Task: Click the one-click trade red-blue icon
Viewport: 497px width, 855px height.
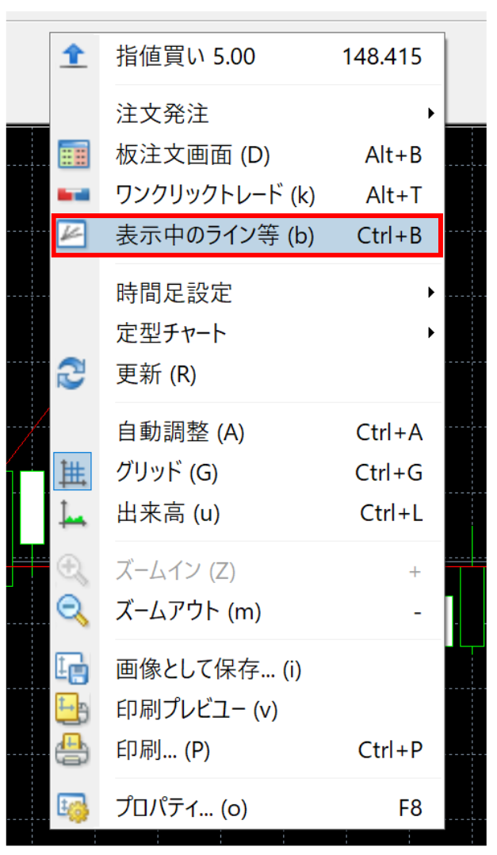Action: (x=74, y=194)
